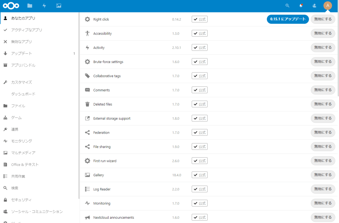Disable the Federation app
Viewport: 339px width, 223px height.
click(x=323, y=132)
